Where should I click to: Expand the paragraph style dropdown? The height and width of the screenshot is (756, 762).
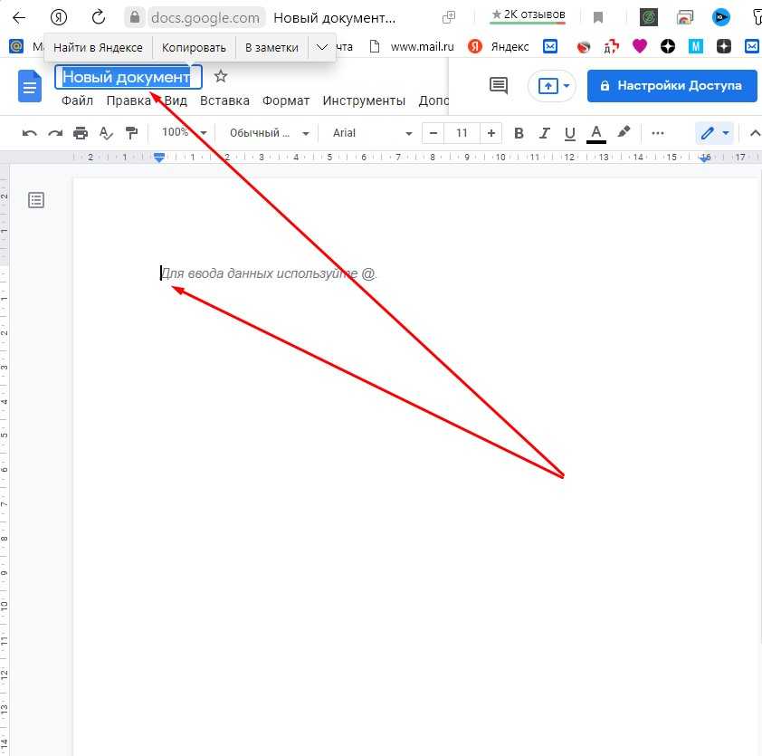tap(268, 133)
